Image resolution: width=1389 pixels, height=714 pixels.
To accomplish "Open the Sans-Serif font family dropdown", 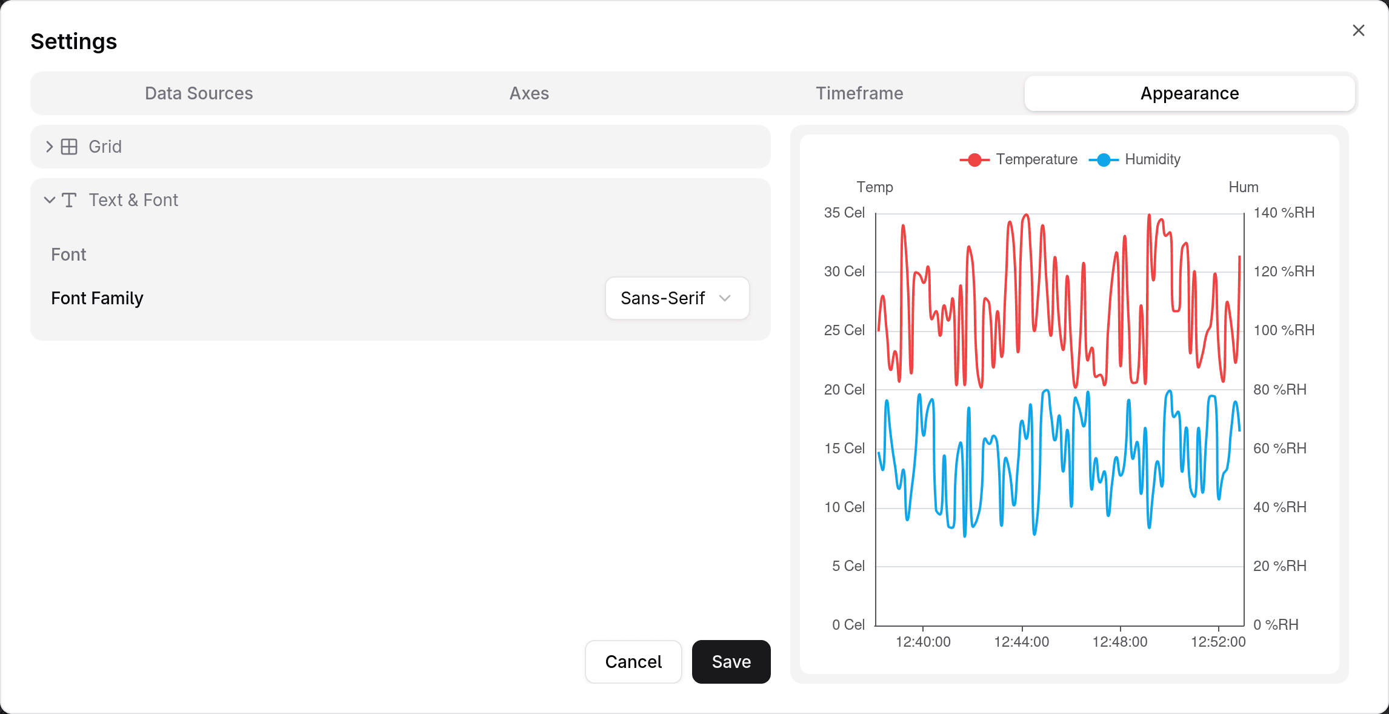I will coord(677,298).
